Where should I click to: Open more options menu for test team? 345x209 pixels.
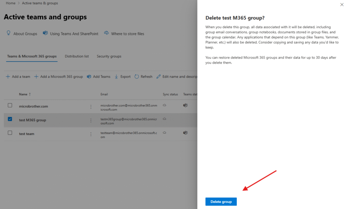pos(91,134)
